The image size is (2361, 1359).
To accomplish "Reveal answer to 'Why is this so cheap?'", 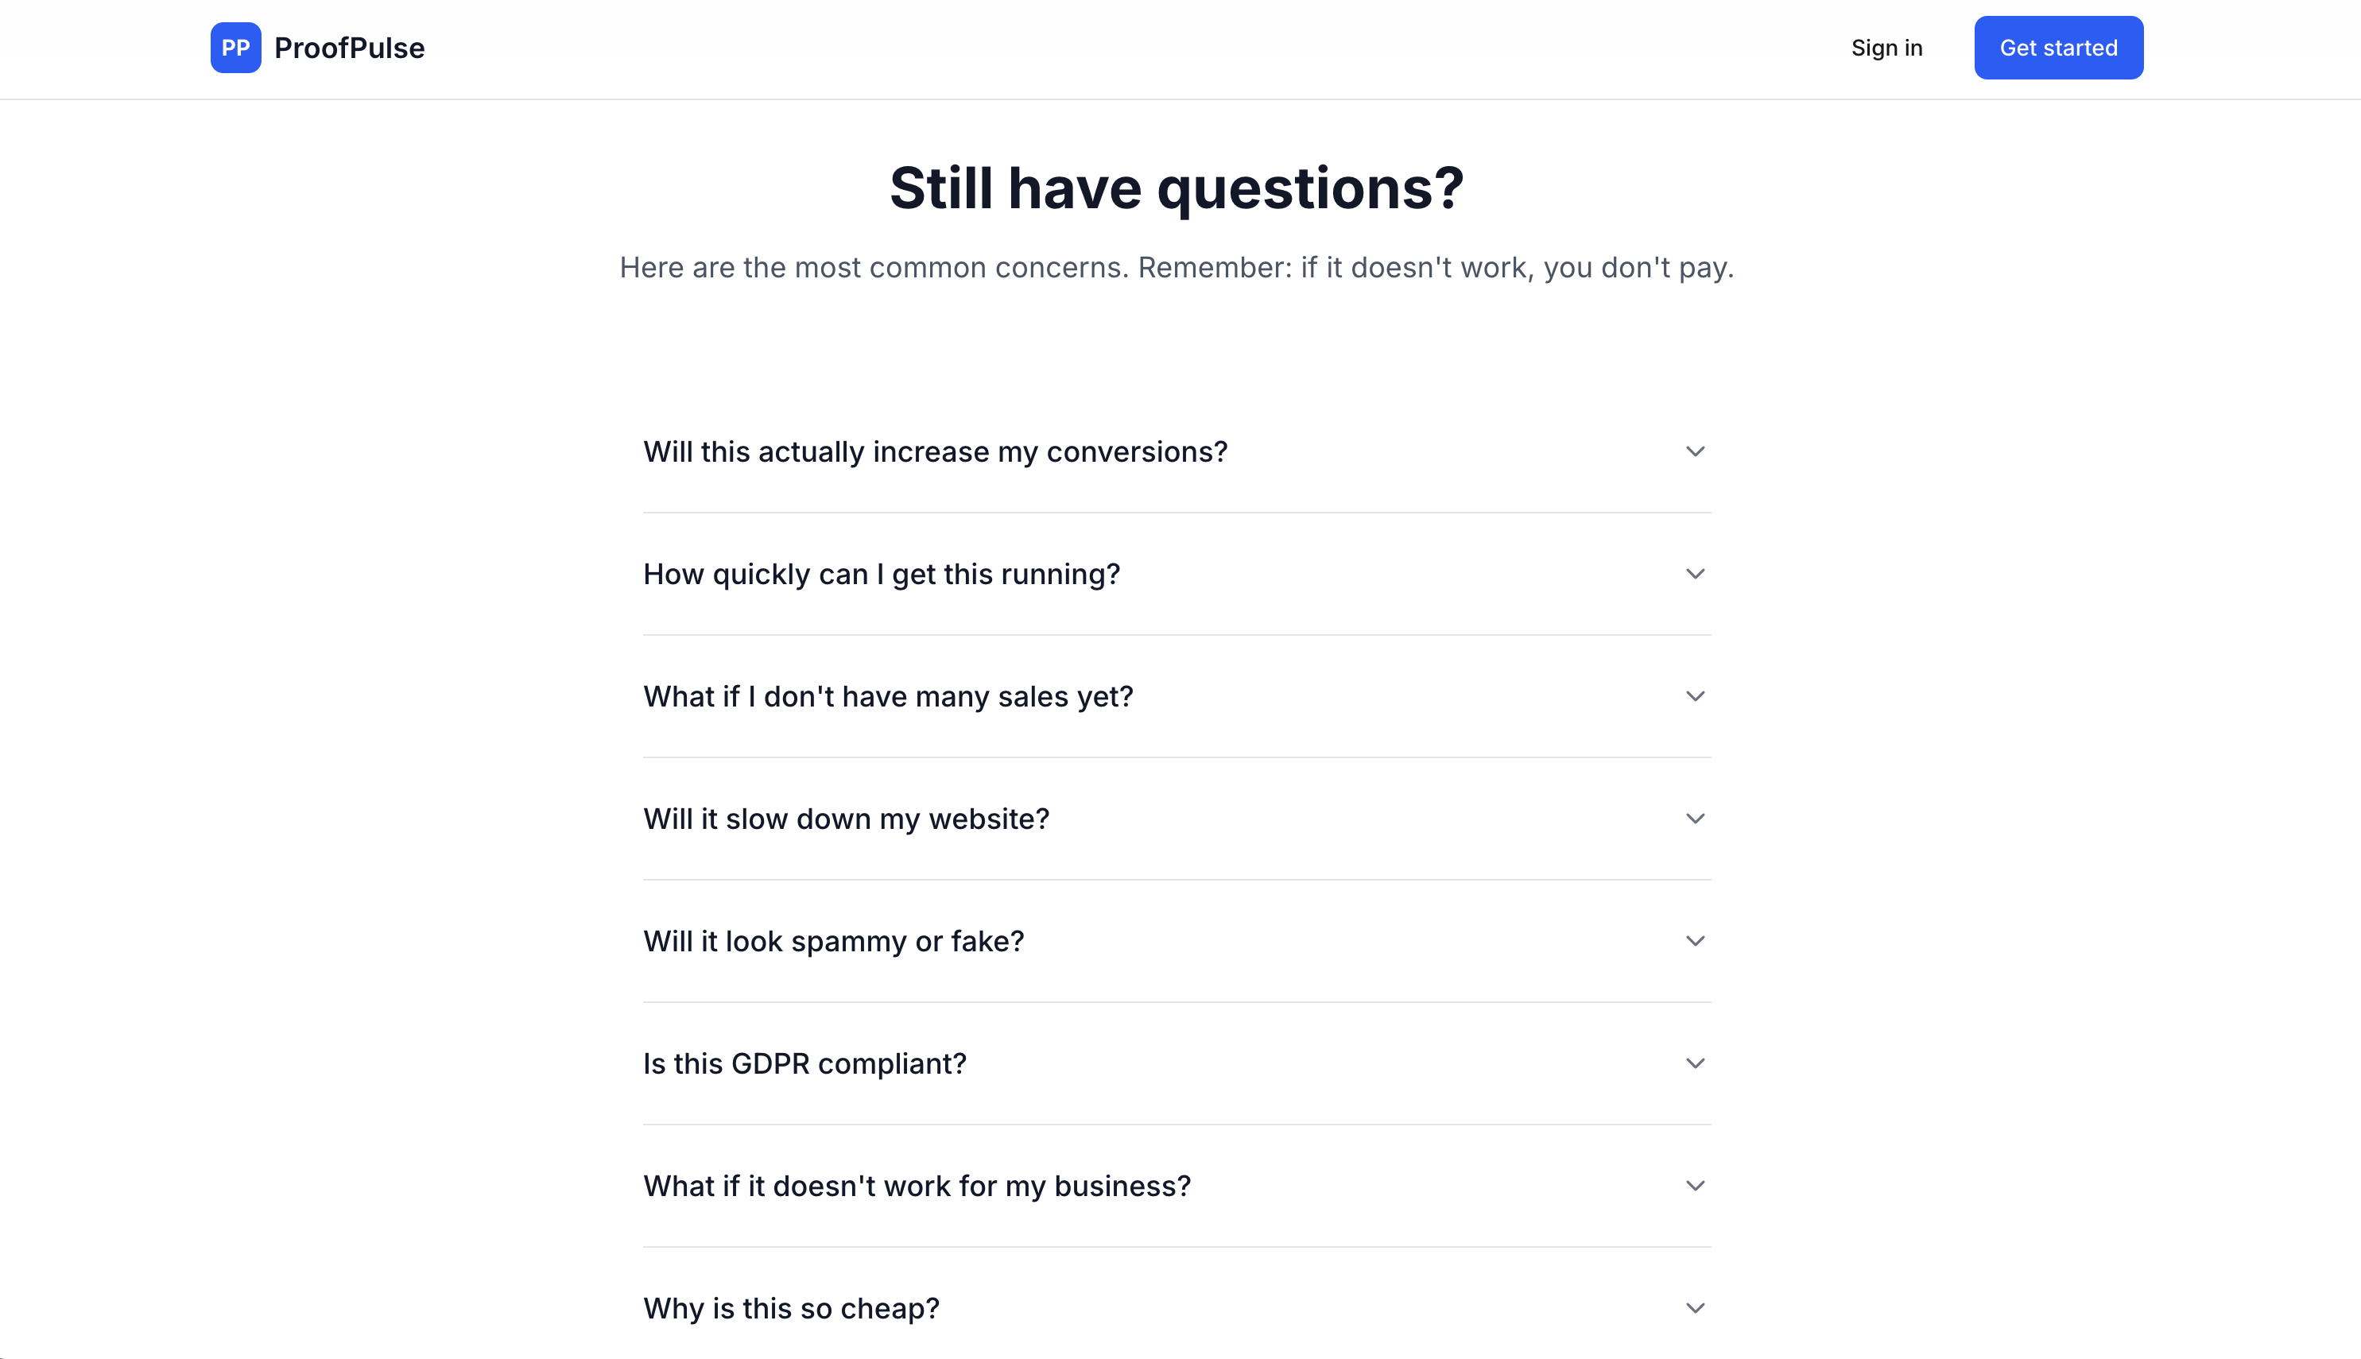I will pos(791,1307).
